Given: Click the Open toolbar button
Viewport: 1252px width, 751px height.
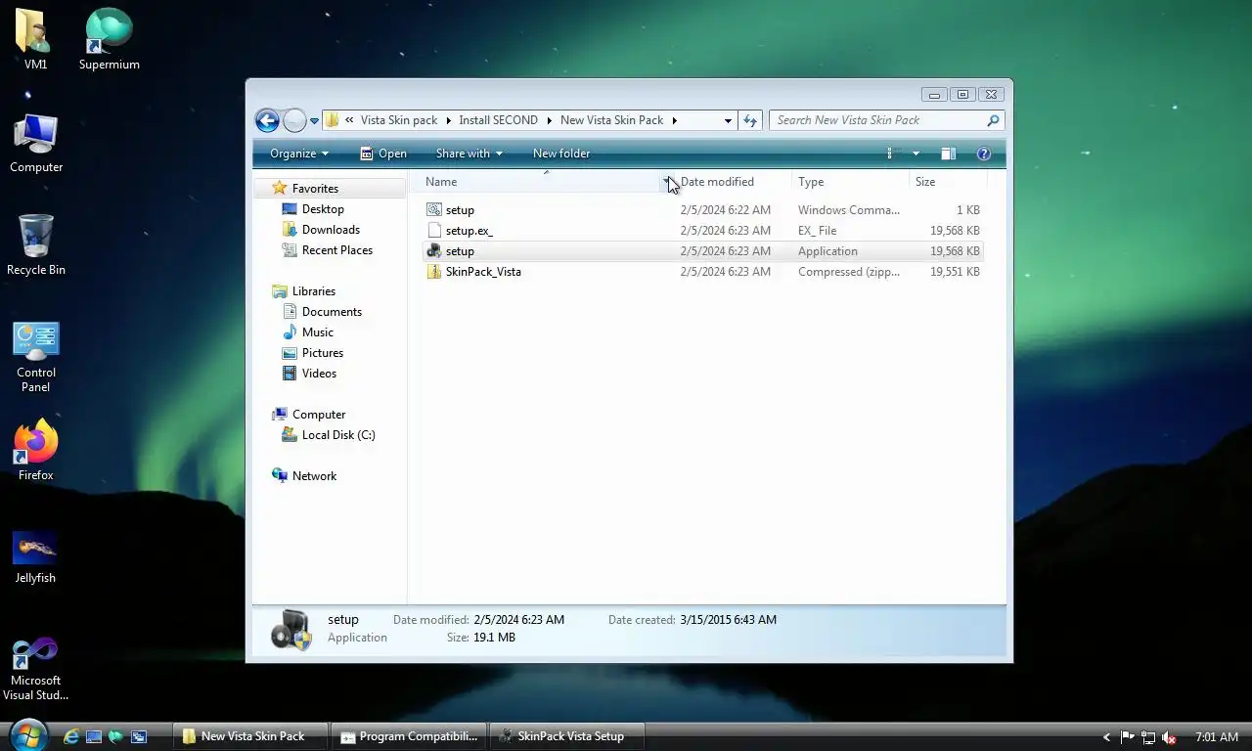Looking at the screenshot, I should (382, 154).
